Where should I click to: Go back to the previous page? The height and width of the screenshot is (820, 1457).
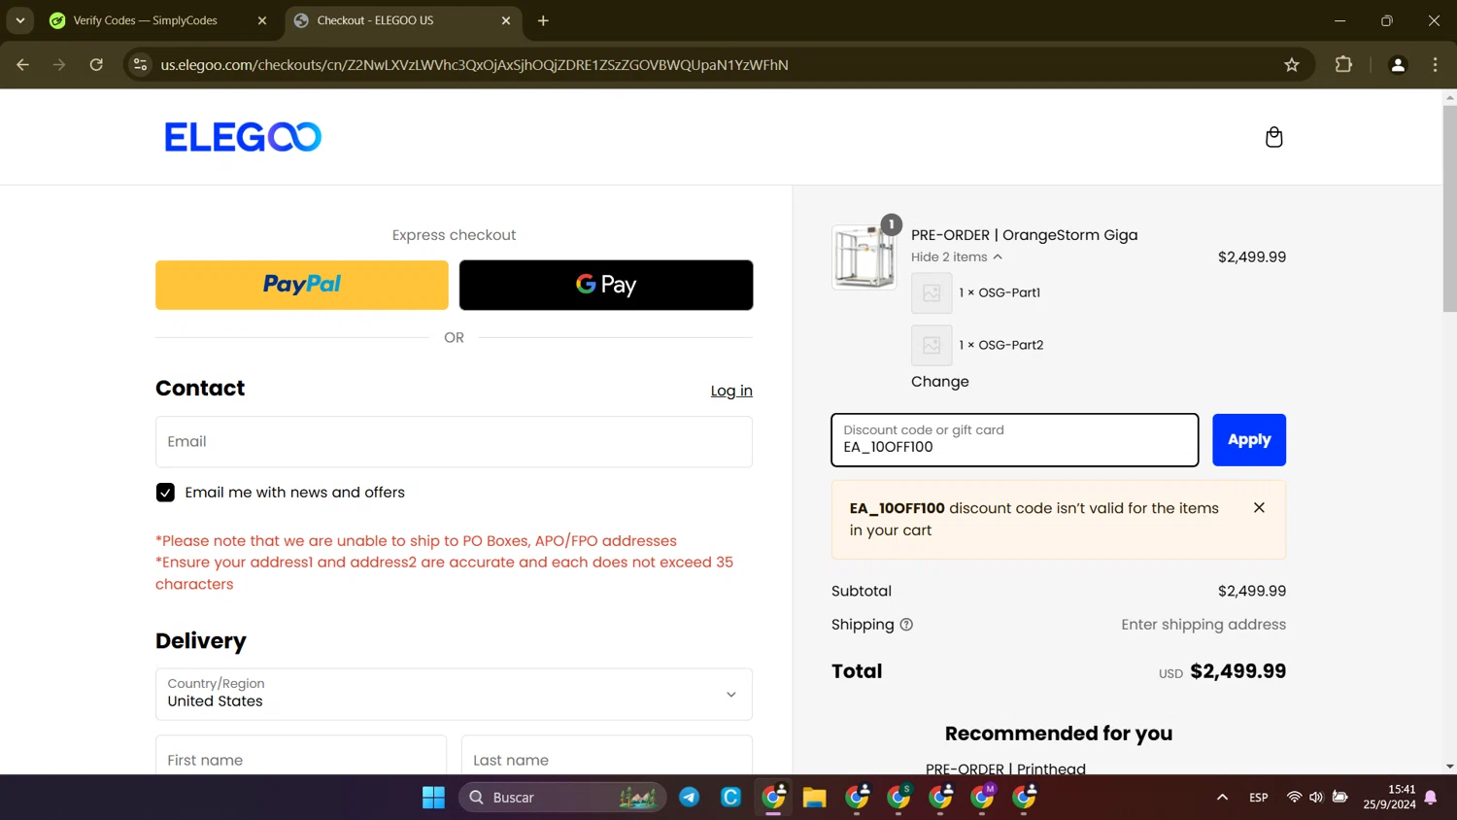(x=23, y=65)
